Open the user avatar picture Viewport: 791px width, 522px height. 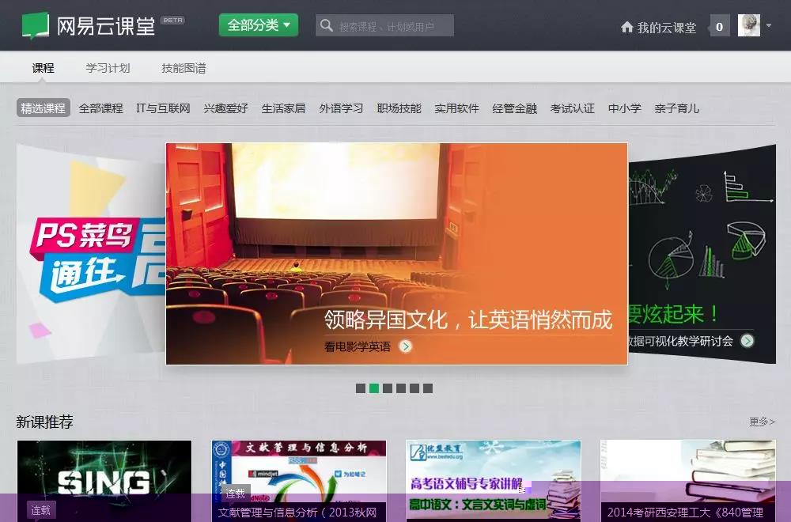pyautogui.click(x=748, y=25)
